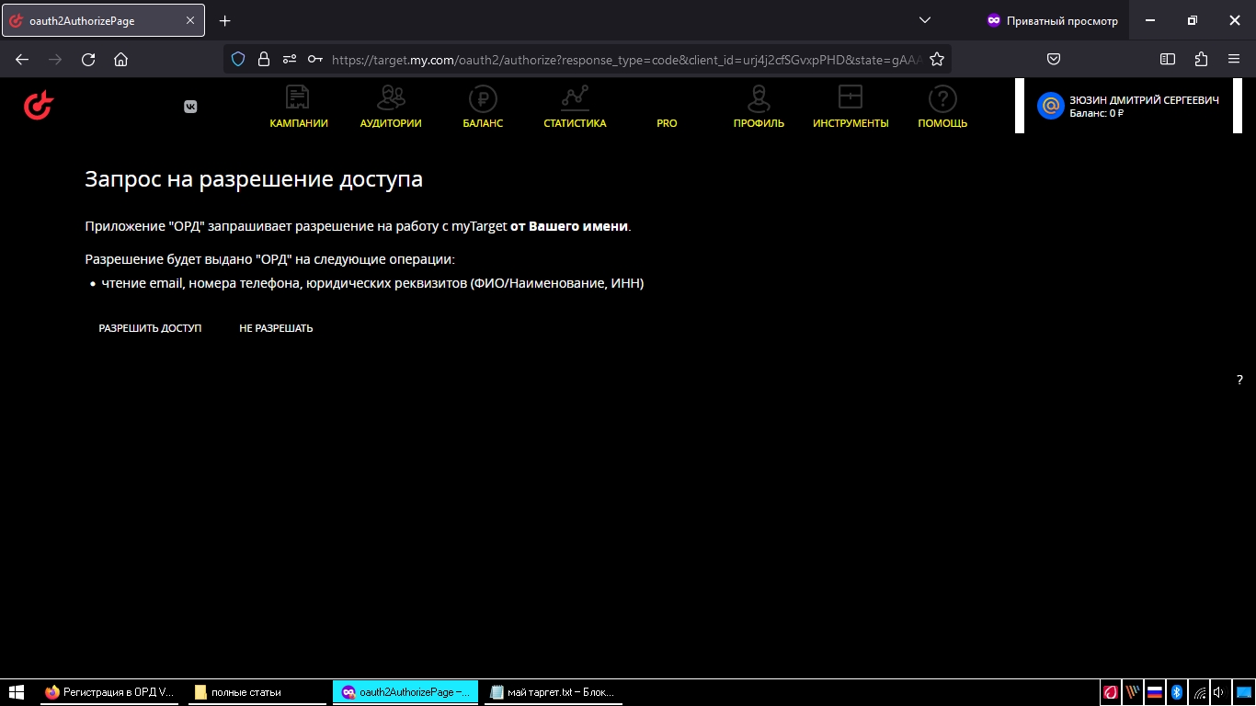Open account menu Зюзин Дмитрий Сергеевич
Viewport: 1256px width, 706px height.
(1144, 100)
